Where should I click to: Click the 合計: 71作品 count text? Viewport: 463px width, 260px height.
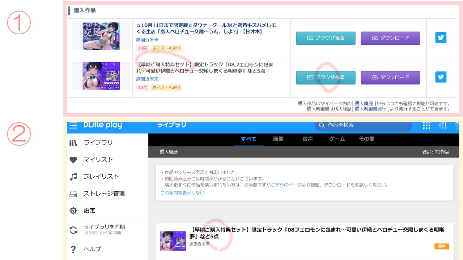[436, 152]
